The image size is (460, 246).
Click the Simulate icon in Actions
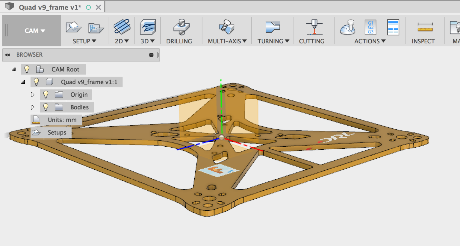pos(348,27)
